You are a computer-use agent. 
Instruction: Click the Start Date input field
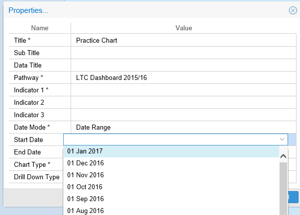[x=169, y=140]
